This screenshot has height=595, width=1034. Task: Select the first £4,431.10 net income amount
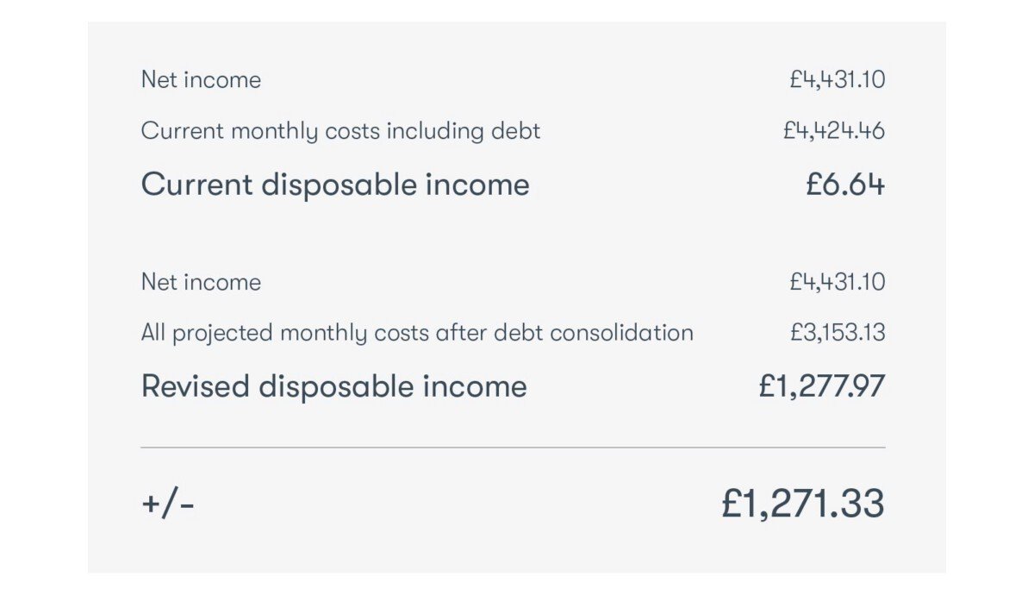point(837,80)
